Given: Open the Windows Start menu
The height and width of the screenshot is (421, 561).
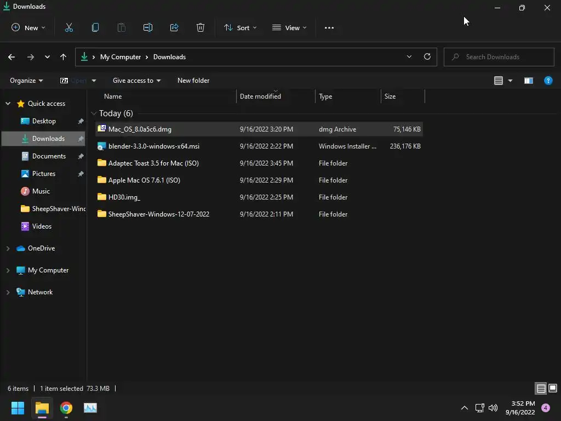Looking at the screenshot, I should [18, 408].
